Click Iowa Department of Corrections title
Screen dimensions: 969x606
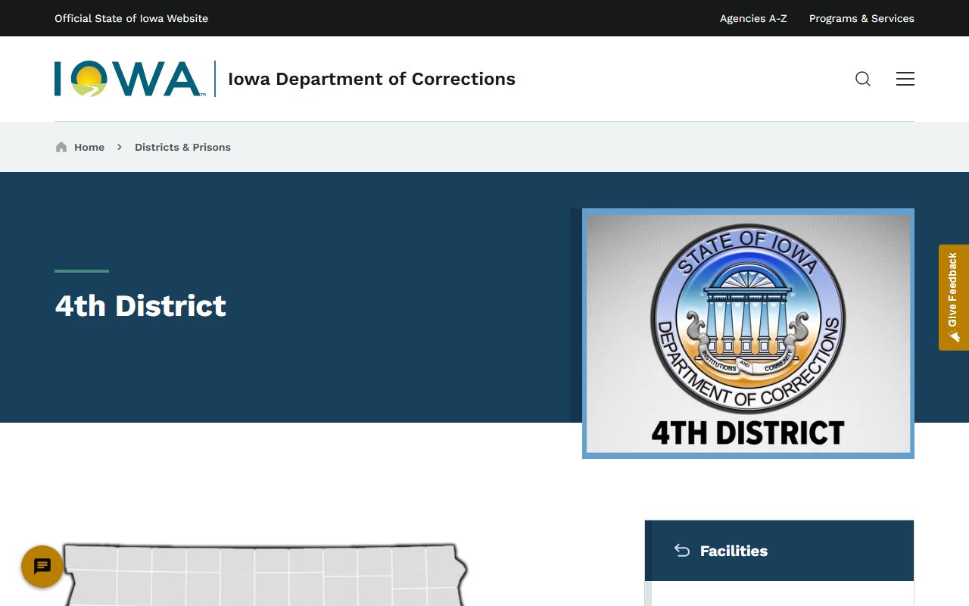tap(372, 79)
